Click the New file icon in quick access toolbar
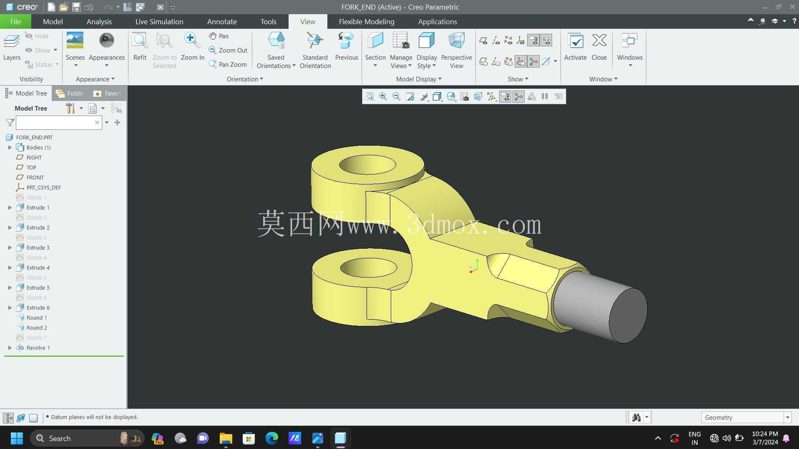Image resolution: width=799 pixels, height=449 pixels. tap(51, 7)
